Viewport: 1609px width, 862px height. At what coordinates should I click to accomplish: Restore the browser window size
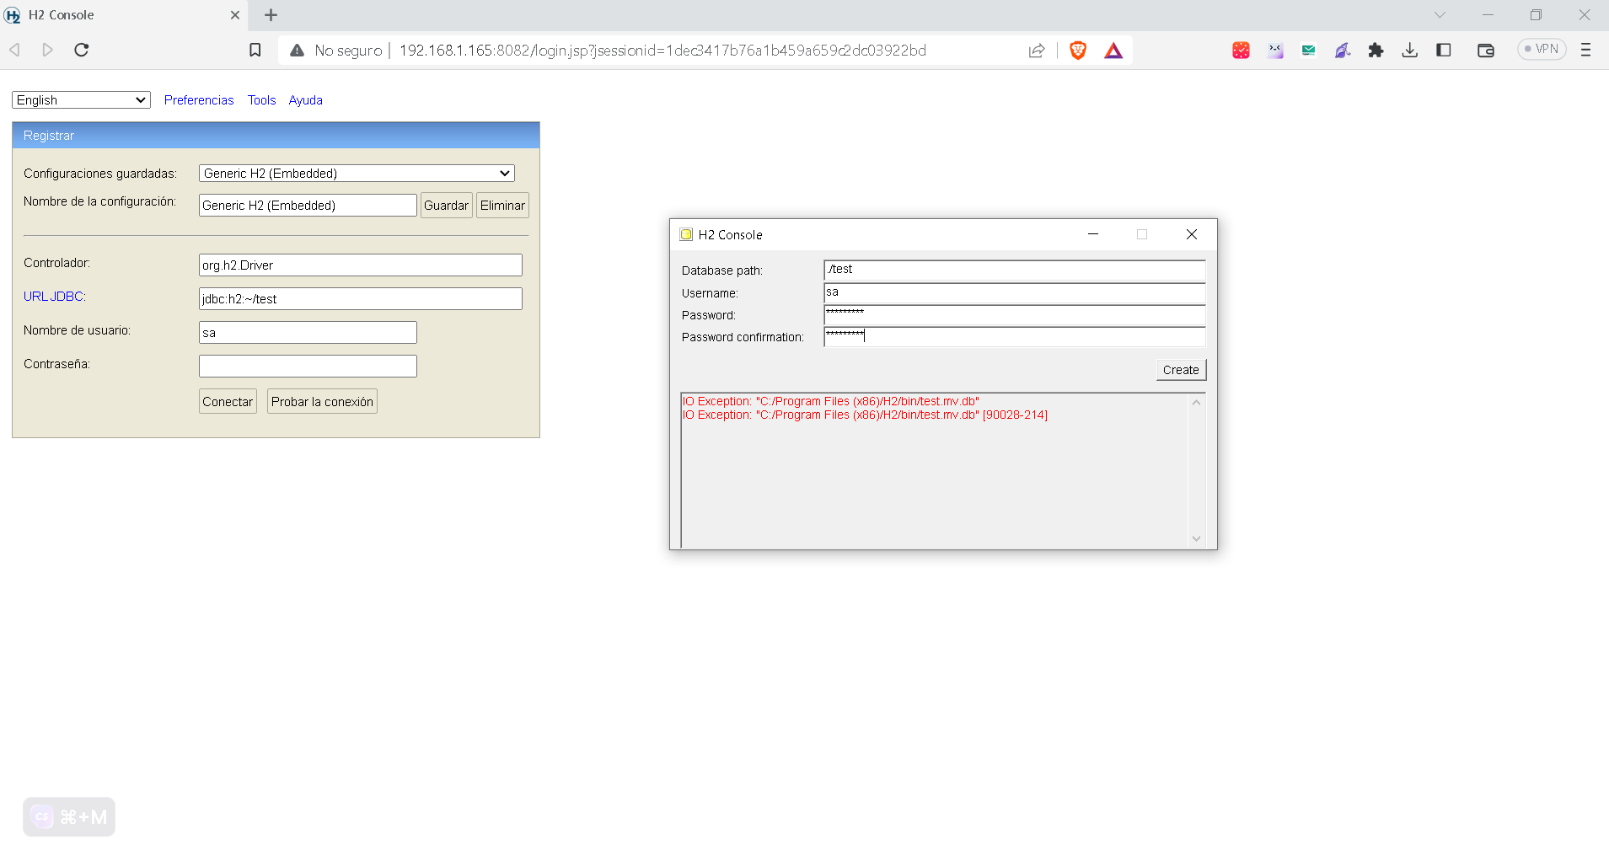click(x=1536, y=15)
